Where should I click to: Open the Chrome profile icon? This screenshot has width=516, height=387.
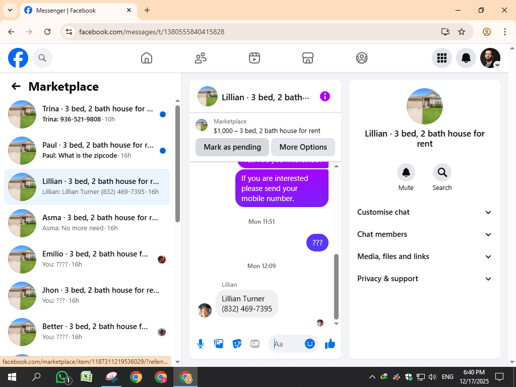(487, 32)
